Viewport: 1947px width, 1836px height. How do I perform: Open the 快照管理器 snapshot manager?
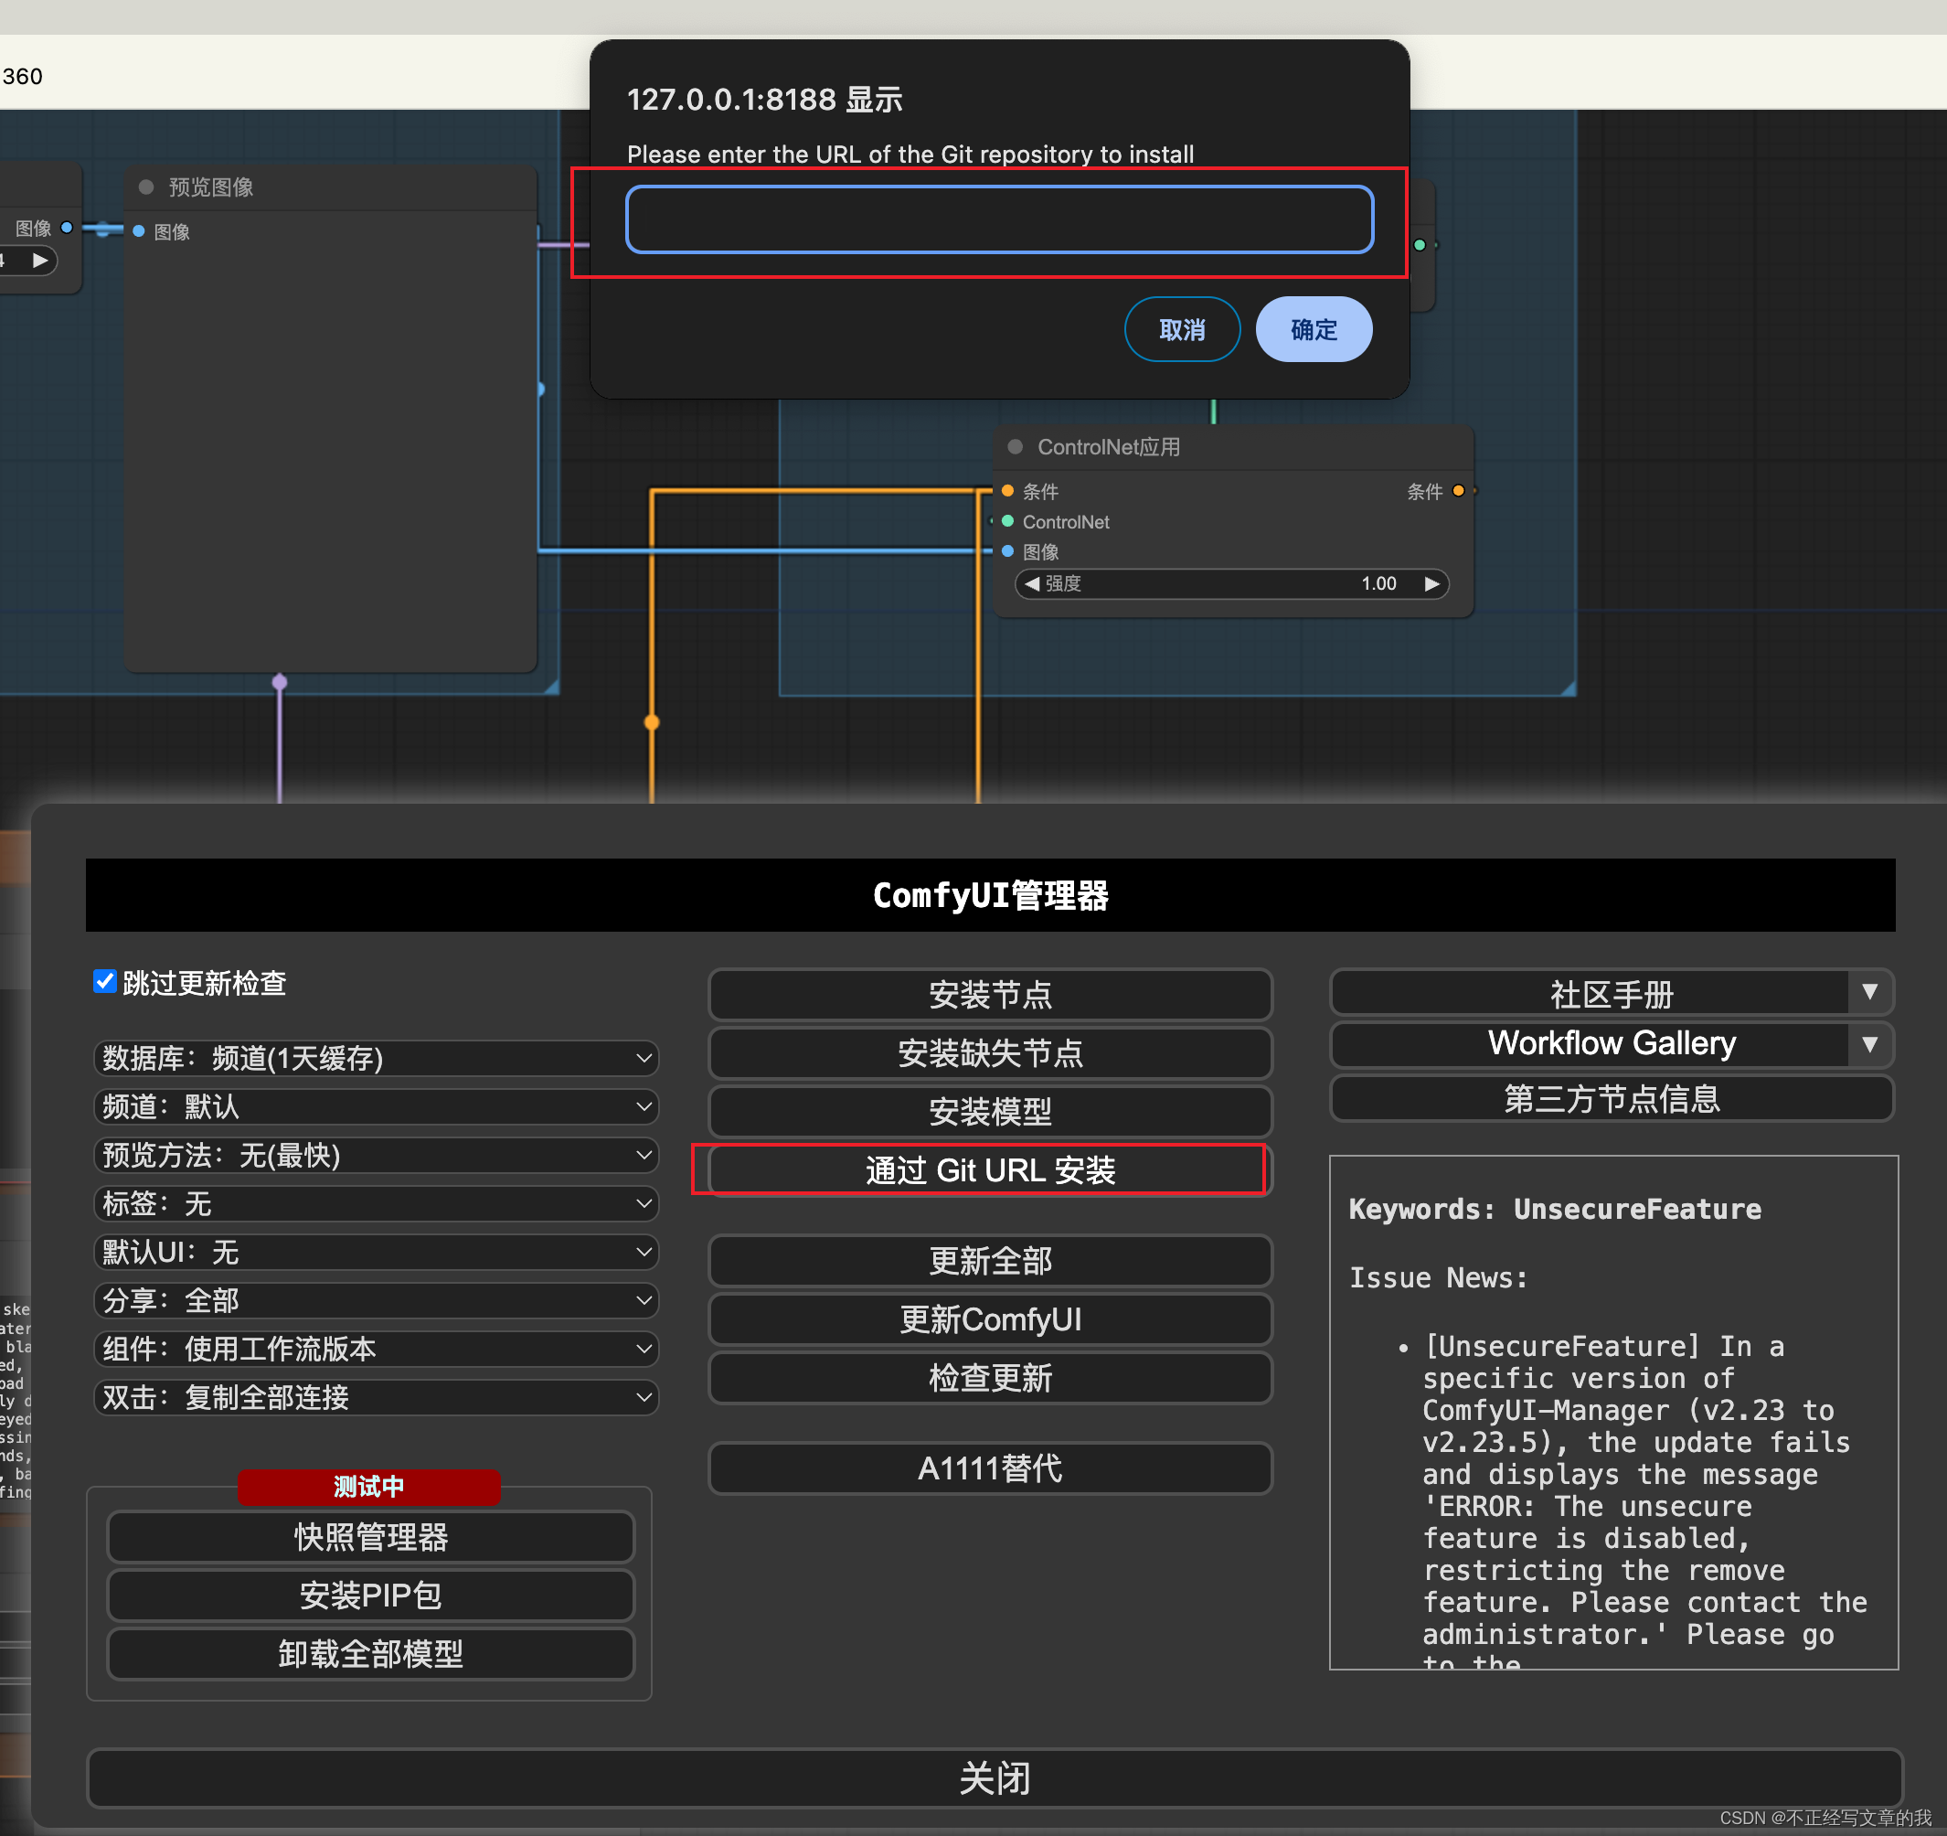pyautogui.click(x=370, y=1536)
